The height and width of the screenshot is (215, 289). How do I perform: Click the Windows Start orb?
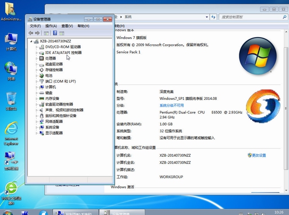(8, 213)
